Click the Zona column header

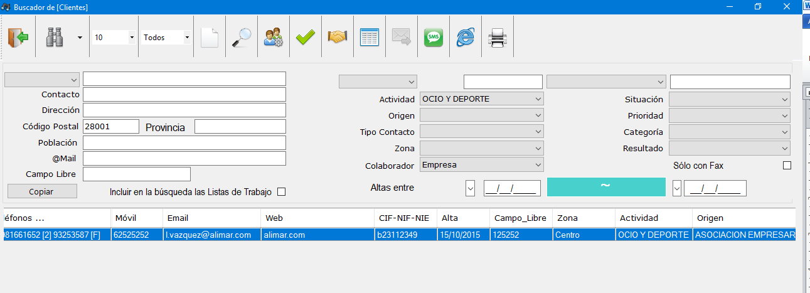coord(584,218)
